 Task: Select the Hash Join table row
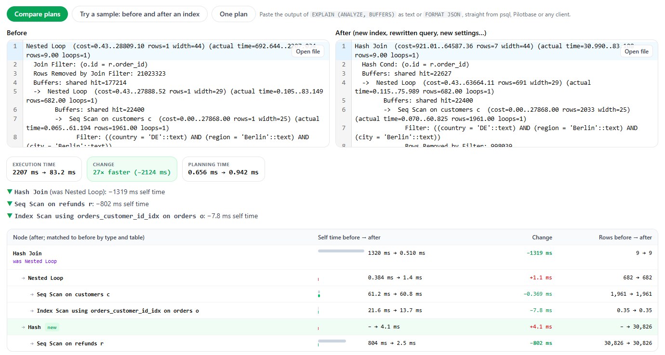click(x=332, y=257)
